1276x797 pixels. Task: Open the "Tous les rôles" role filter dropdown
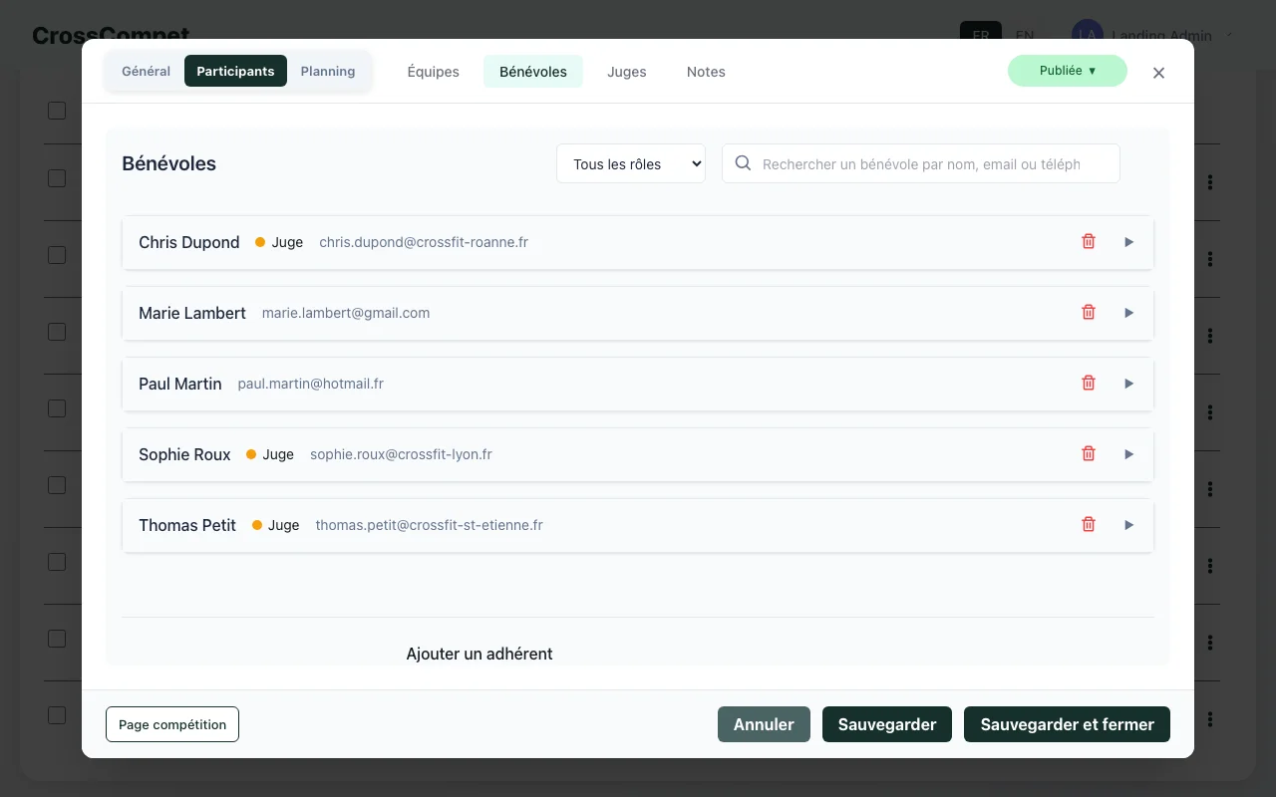[630, 164]
